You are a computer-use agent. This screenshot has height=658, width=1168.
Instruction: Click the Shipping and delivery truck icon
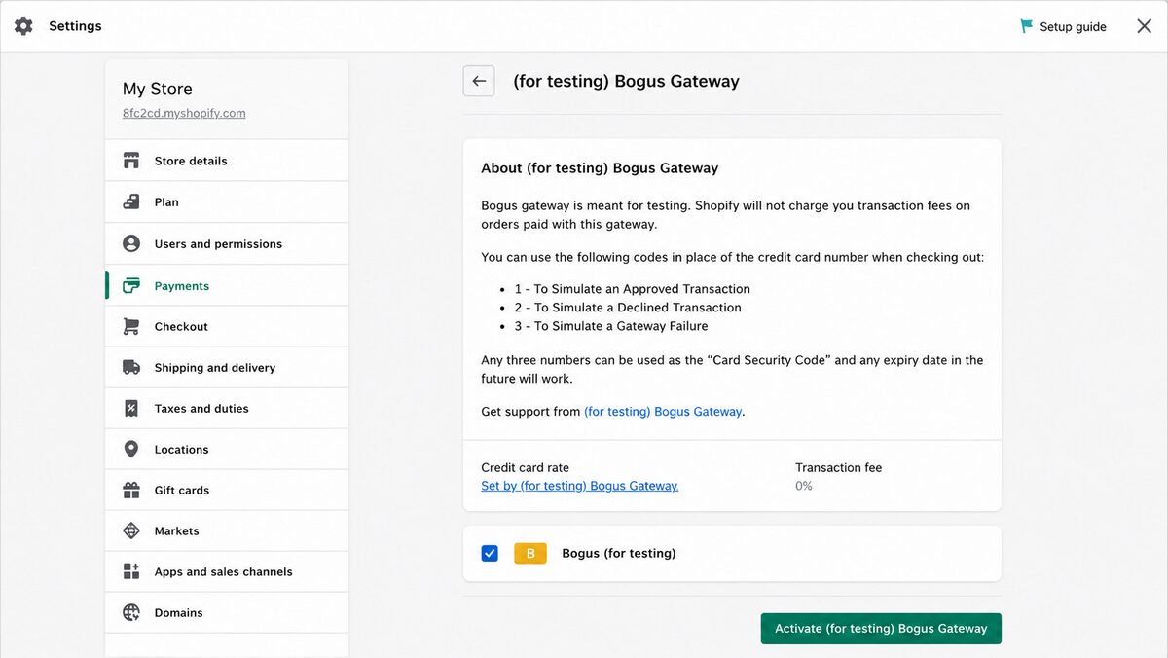[131, 368]
